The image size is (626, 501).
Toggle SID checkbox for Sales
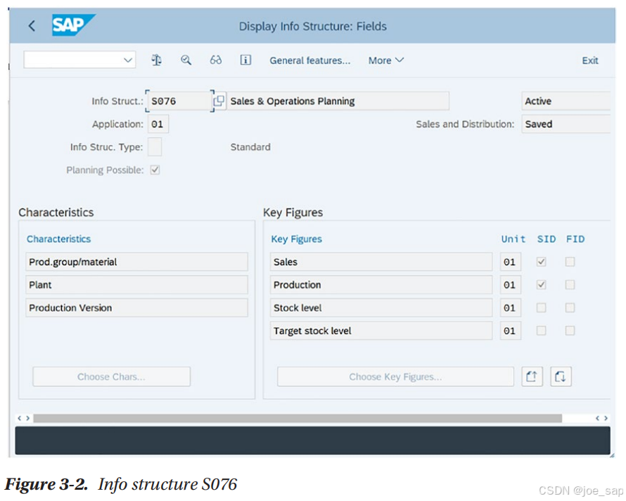541,262
